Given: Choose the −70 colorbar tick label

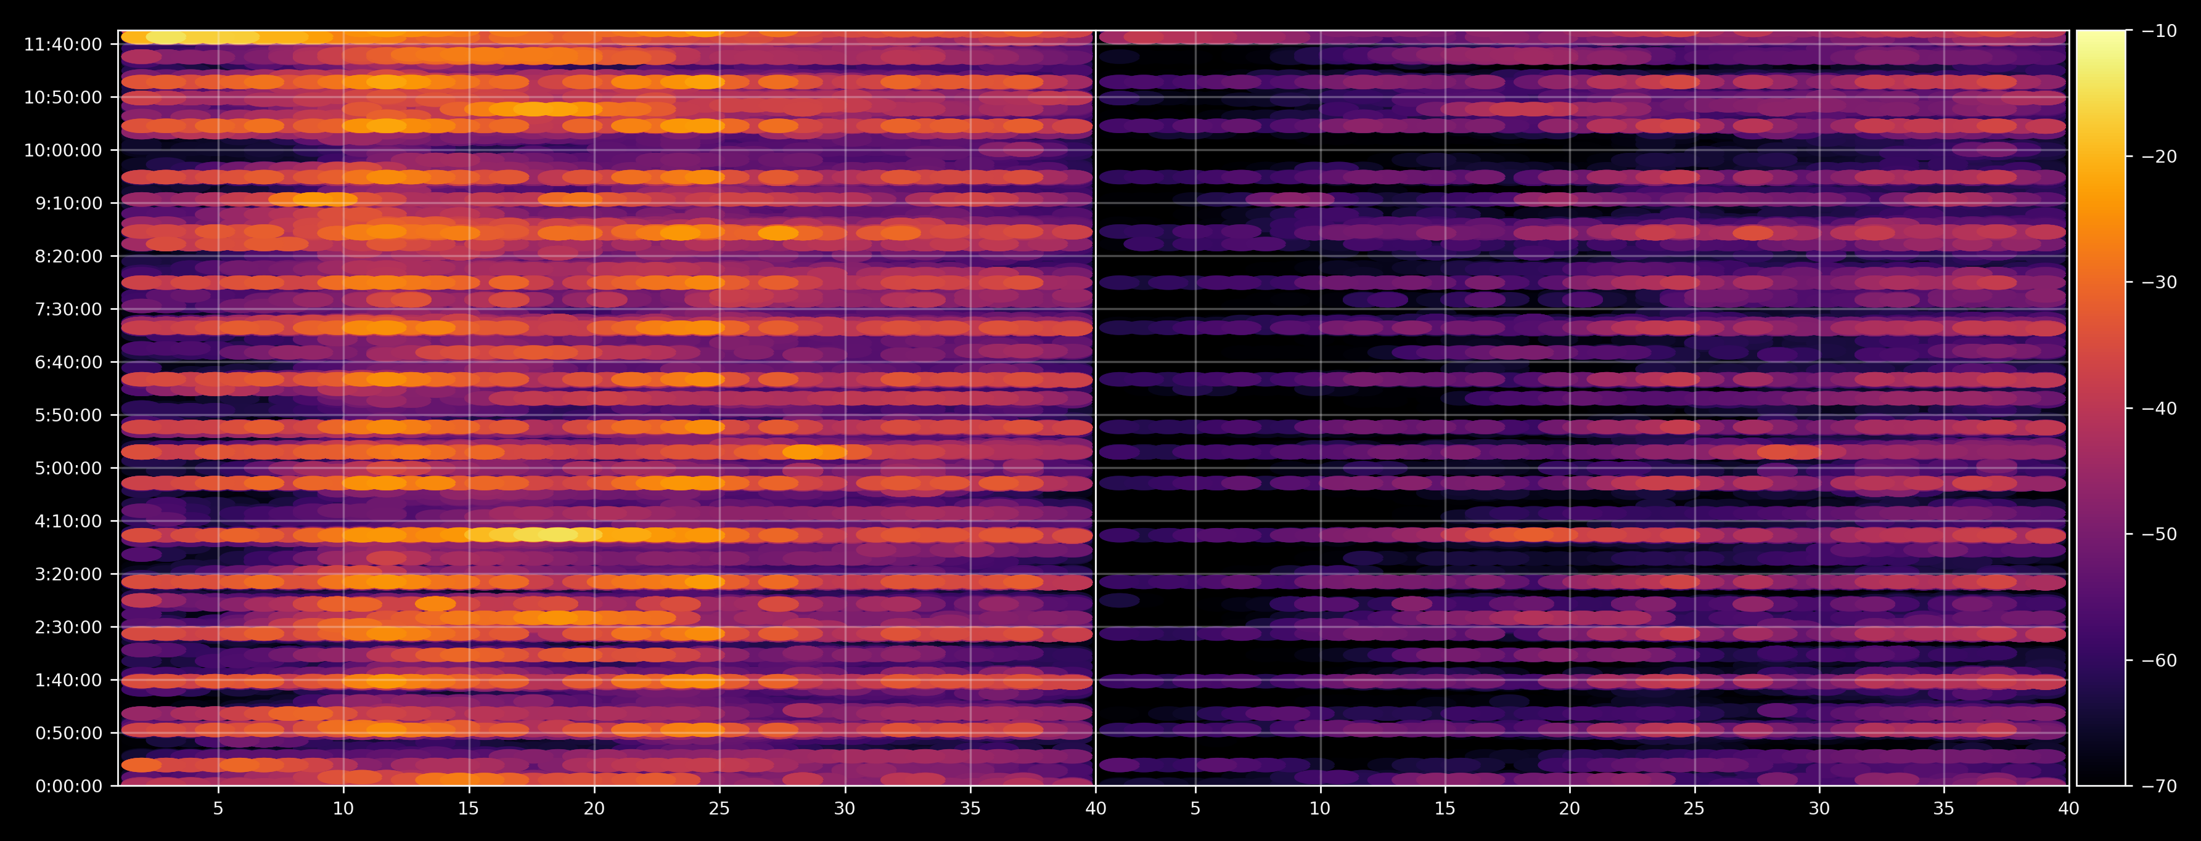Looking at the screenshot, I should click(2160, 786).
